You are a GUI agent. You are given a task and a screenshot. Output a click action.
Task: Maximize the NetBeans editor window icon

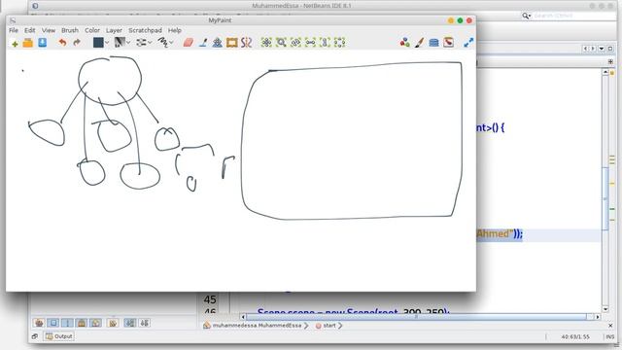[x=610, y=49]
